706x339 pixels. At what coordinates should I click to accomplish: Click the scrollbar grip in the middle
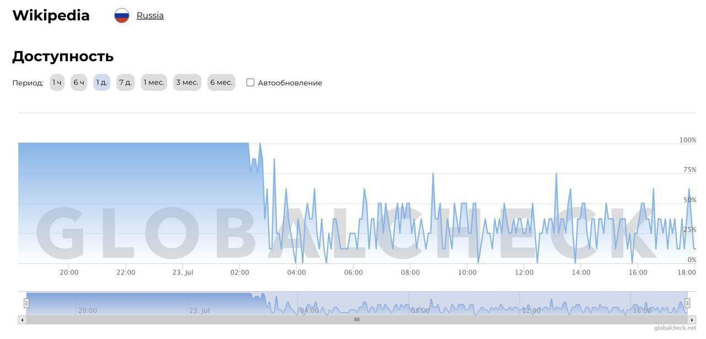(357, 320)
